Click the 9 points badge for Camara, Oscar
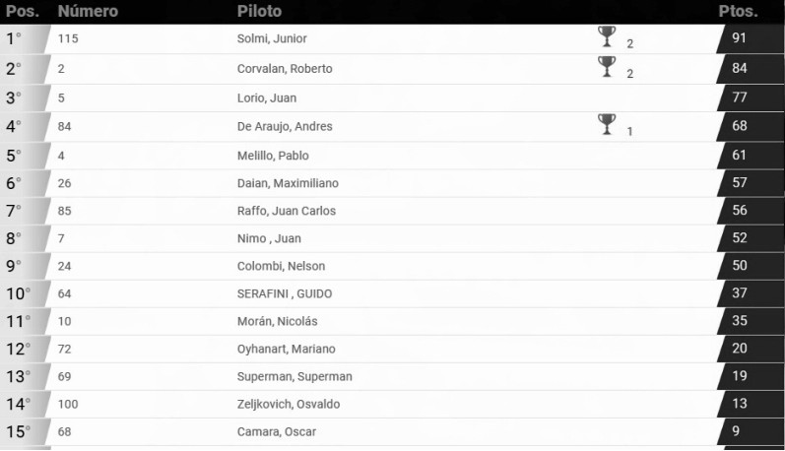The height and width of the screenshot is (451, 785). pyautogui.click(x=740, y=431)
